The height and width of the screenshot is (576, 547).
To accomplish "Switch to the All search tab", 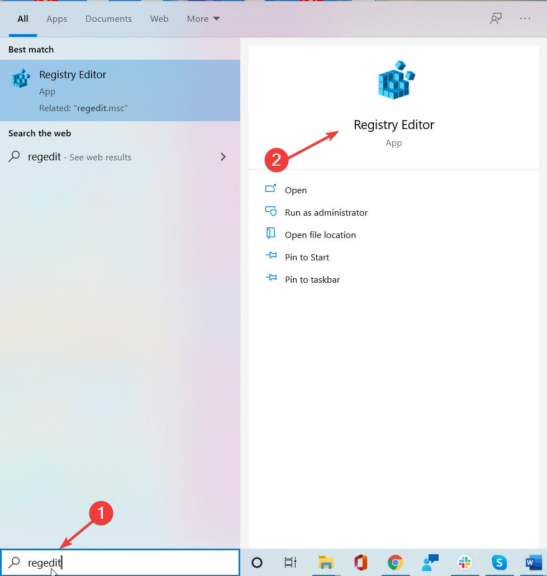I will point(23,19).
